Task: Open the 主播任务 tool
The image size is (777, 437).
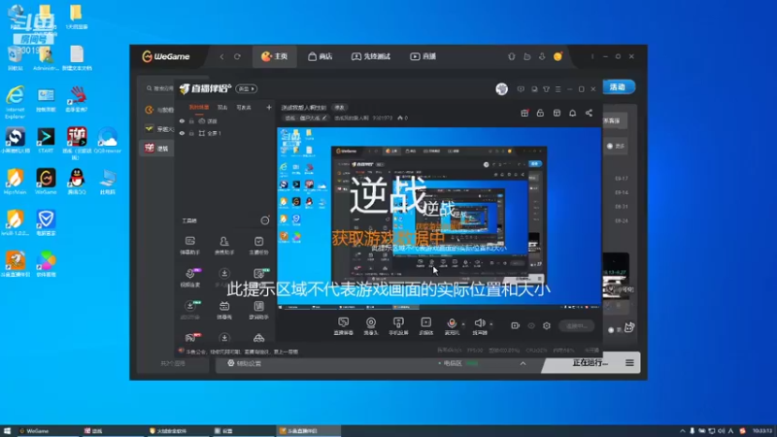Action: pos(258,246)
